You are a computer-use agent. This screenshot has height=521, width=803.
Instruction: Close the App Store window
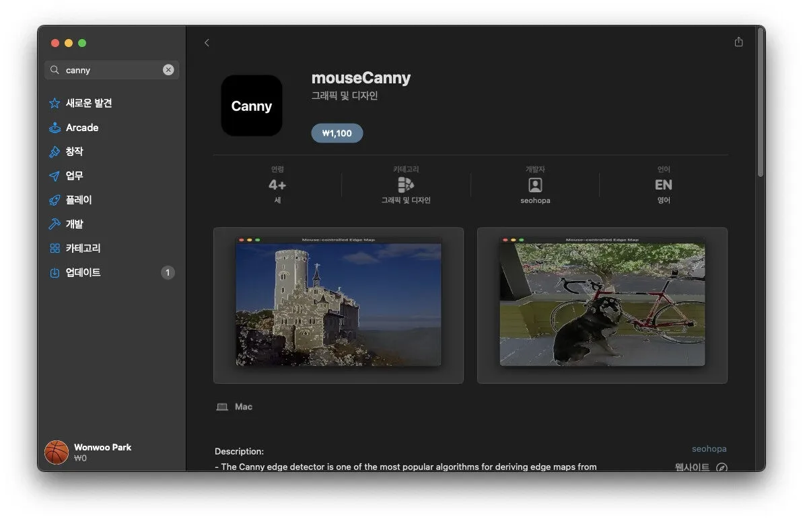[x=55, y=43]
